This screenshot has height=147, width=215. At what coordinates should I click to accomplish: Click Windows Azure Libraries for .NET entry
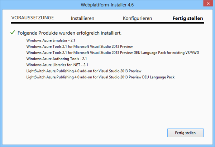(x=57, y=65)
